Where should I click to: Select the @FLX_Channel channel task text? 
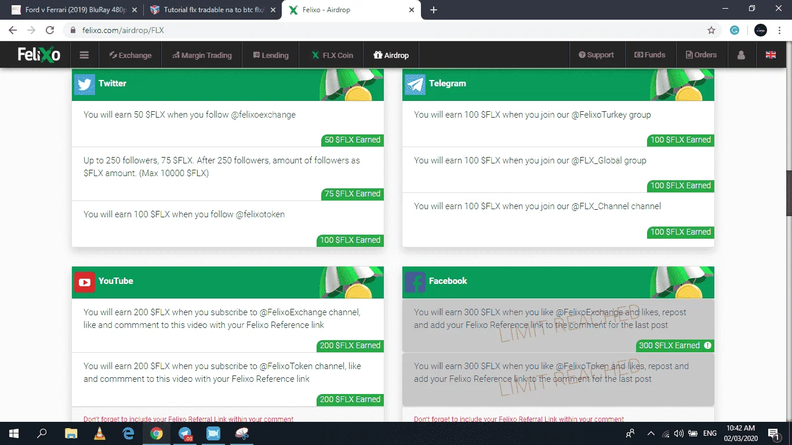(537, 206)
